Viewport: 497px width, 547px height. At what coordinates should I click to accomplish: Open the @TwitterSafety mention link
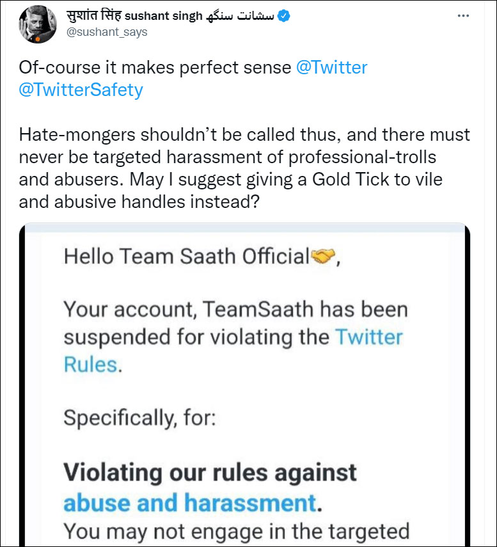[x=81, y=90]
